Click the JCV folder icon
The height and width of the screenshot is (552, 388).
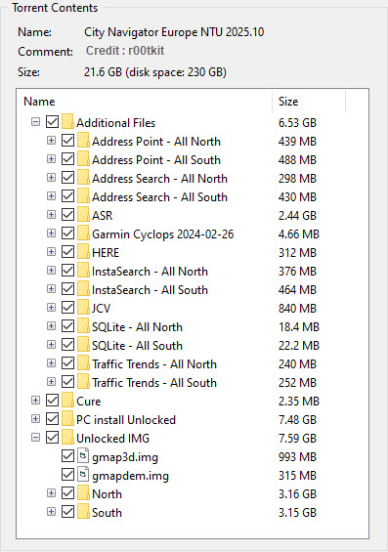click(x=83, y=308)
